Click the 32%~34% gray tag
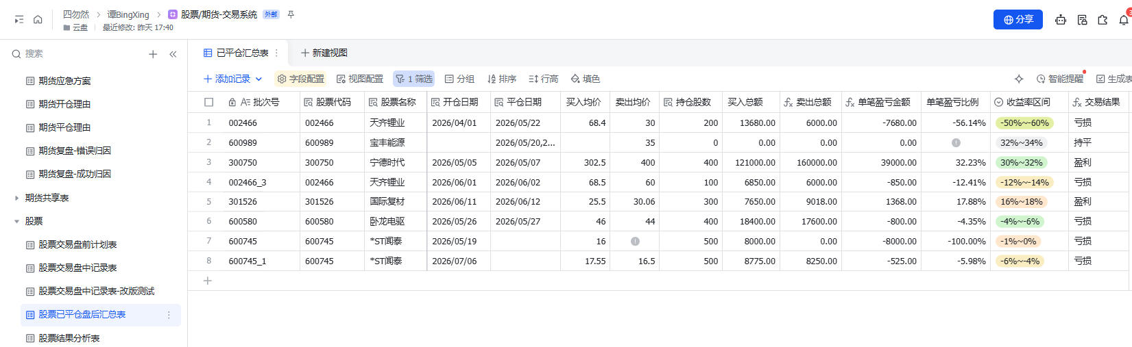 [x=1021, y=143]
